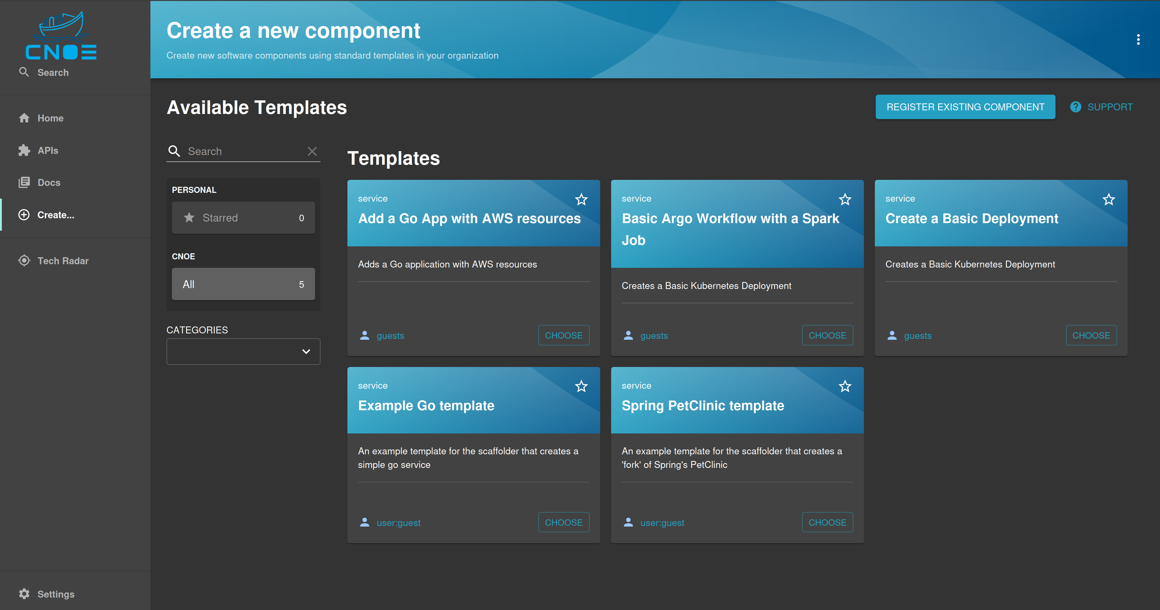
Task: Open APIs in sidebar
Action: (75, 151)
